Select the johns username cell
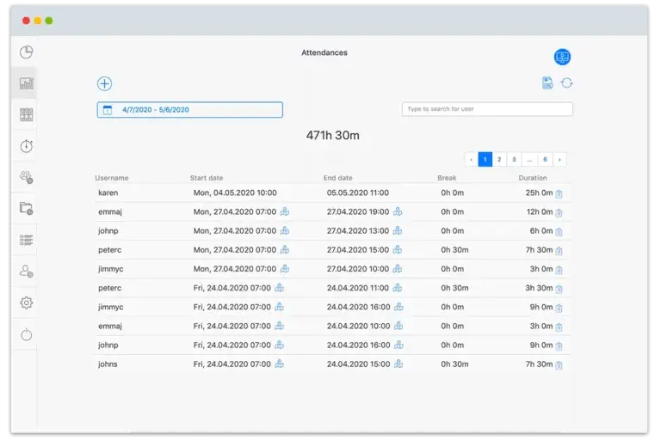The image size is (661, 440). click(108, 364)
